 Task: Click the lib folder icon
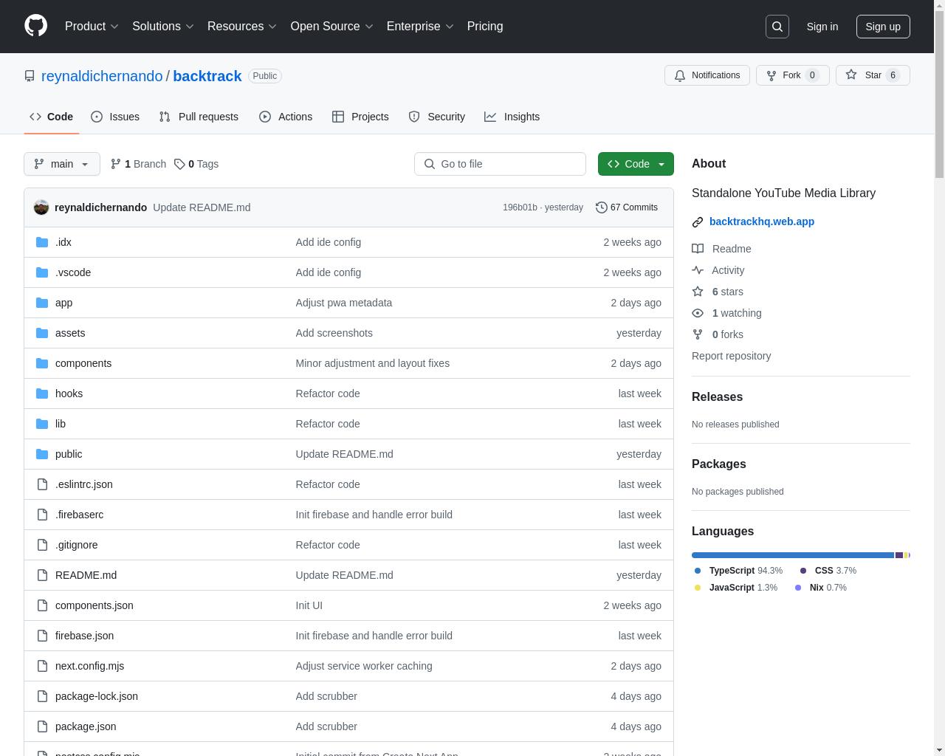(x=42, y=424)
